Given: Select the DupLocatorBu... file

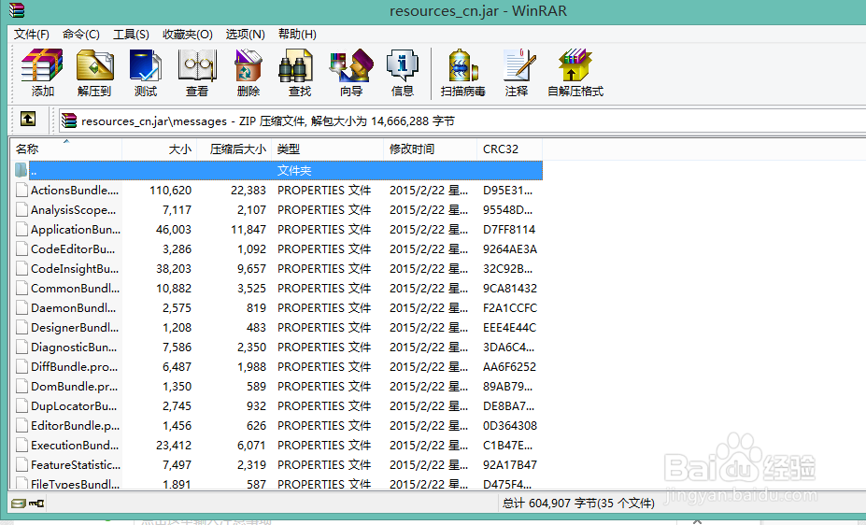Looking at the screenshot, I should pos(74,406).
